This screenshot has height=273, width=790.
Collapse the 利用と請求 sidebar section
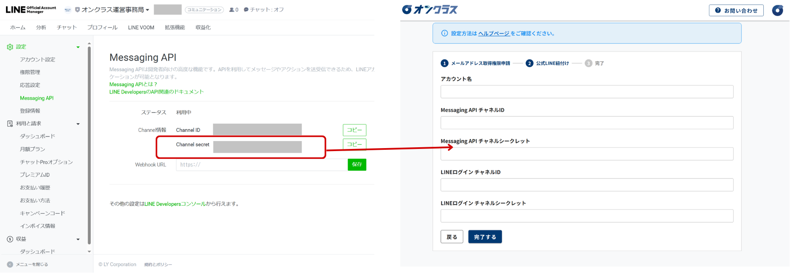click(78, 124)
